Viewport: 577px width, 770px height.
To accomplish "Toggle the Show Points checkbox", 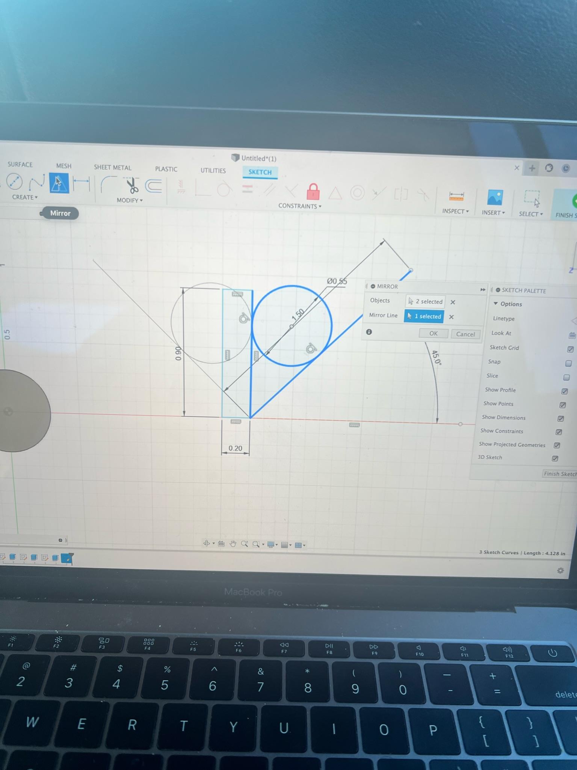I will tap(562, 405).
